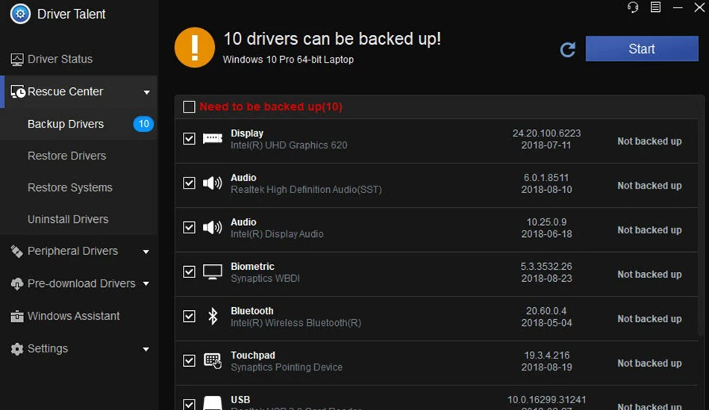Uncheck the Realtek High Definition Audio checkbox
Viewport: 709px width, 410px height.
(189, 183)
